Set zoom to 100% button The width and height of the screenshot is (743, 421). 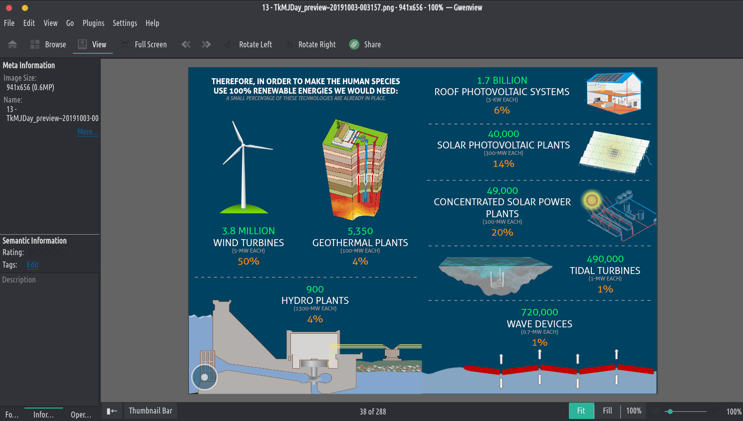[x=634, y=411]
